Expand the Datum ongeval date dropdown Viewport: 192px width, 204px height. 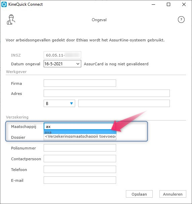(78, 64)
